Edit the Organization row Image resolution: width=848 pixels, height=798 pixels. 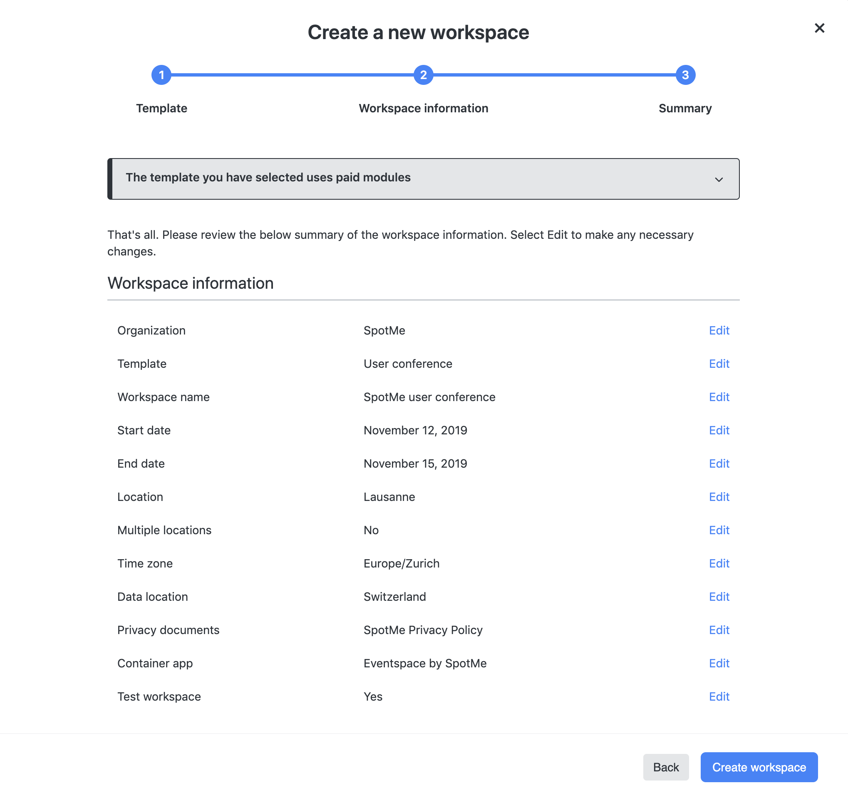tap(719, 330)
